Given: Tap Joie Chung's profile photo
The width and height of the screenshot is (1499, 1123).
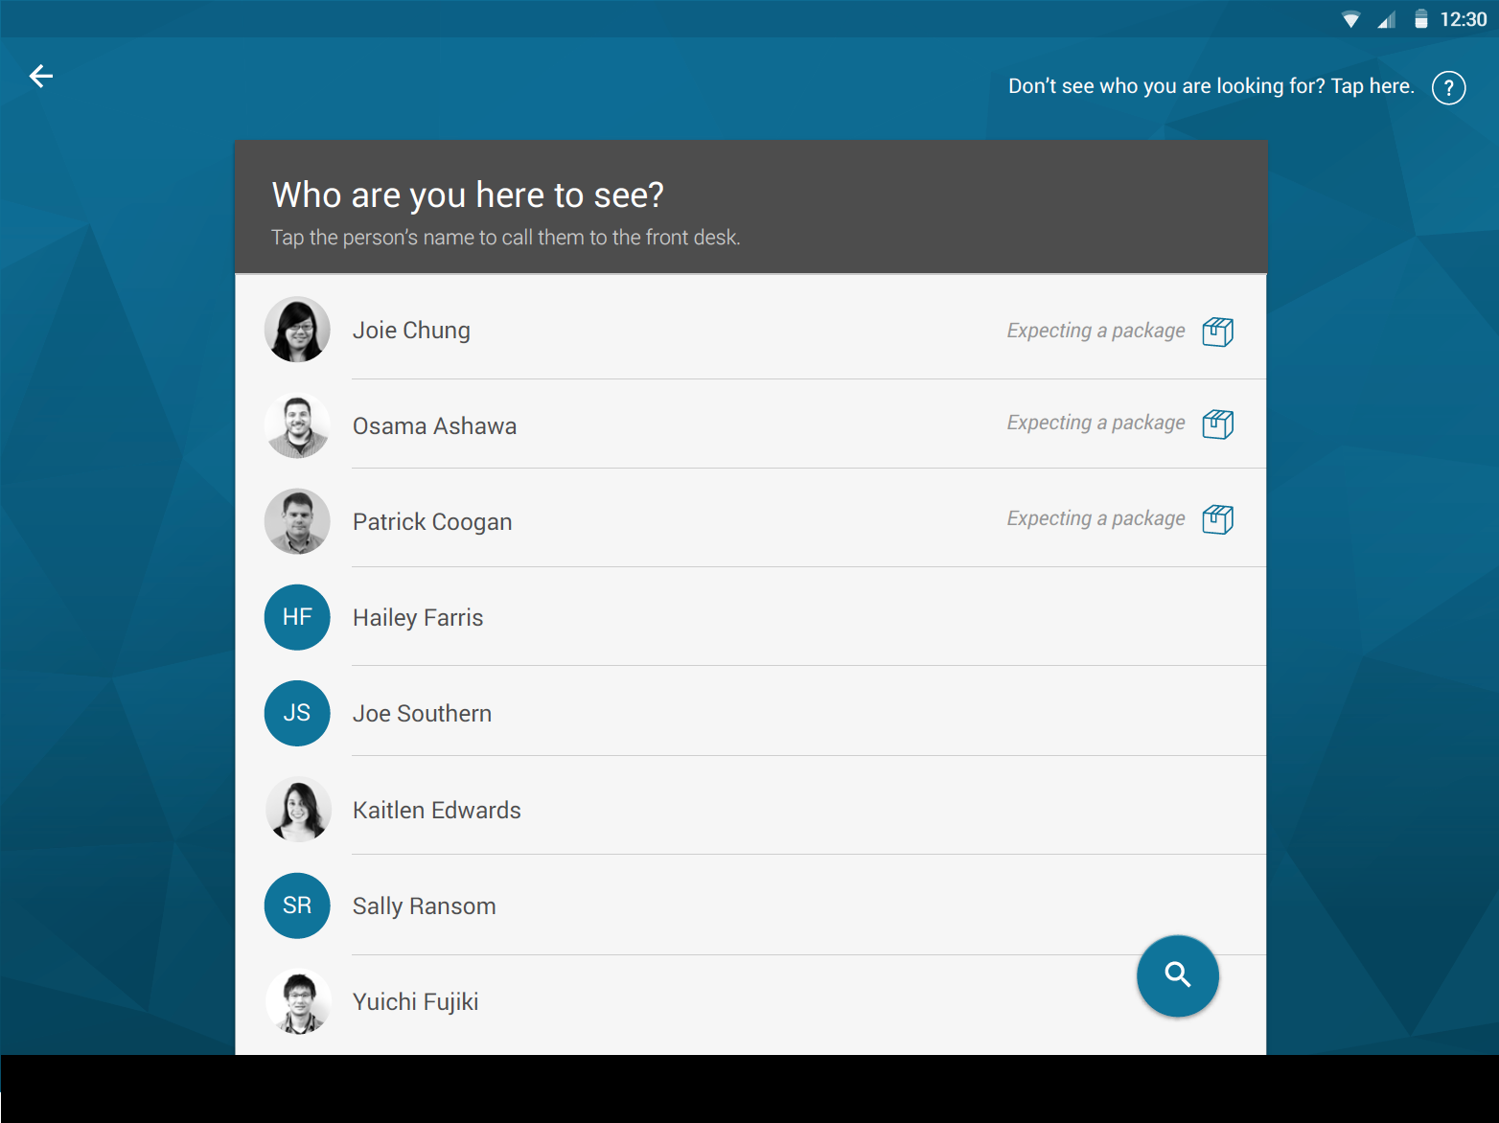Looking at the screenshot, I should click(297, 330).
